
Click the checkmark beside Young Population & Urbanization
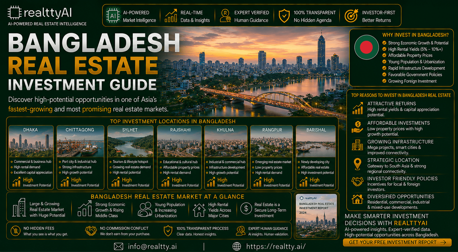[384, 62]
